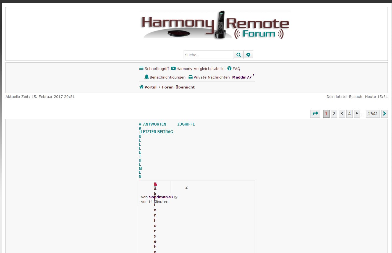Click the magnifier search button
The height and width of the screenshot is (253, 392).
[x=238, y=55]
